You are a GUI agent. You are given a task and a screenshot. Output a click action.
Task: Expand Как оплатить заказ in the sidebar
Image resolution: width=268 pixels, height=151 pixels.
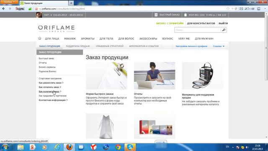click(50, 87)
